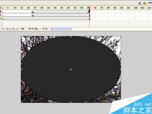
Task: Click the red playhead at frame 66
Action: pos(89,8)
